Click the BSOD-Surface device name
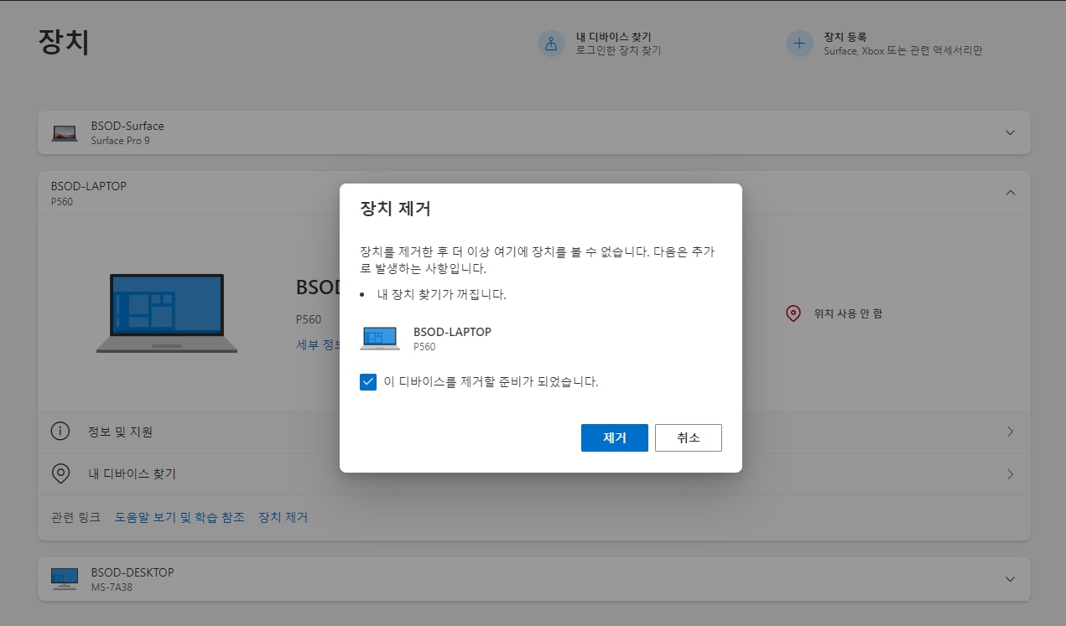Screen dimensions: 1066x626 127,126
